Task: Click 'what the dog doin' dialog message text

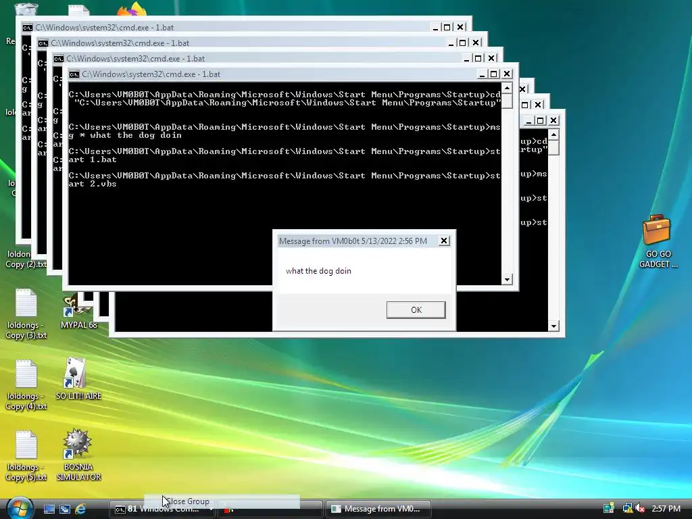Action: (318, 271)
